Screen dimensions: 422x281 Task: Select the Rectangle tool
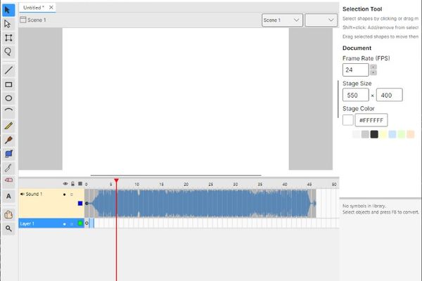(x=8, y=84)
